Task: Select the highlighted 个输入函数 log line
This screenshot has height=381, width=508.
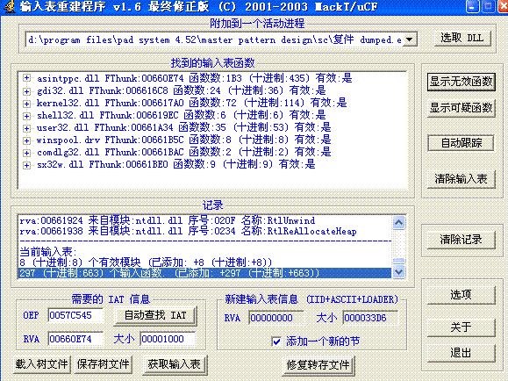Action: (x=204, y=273)
